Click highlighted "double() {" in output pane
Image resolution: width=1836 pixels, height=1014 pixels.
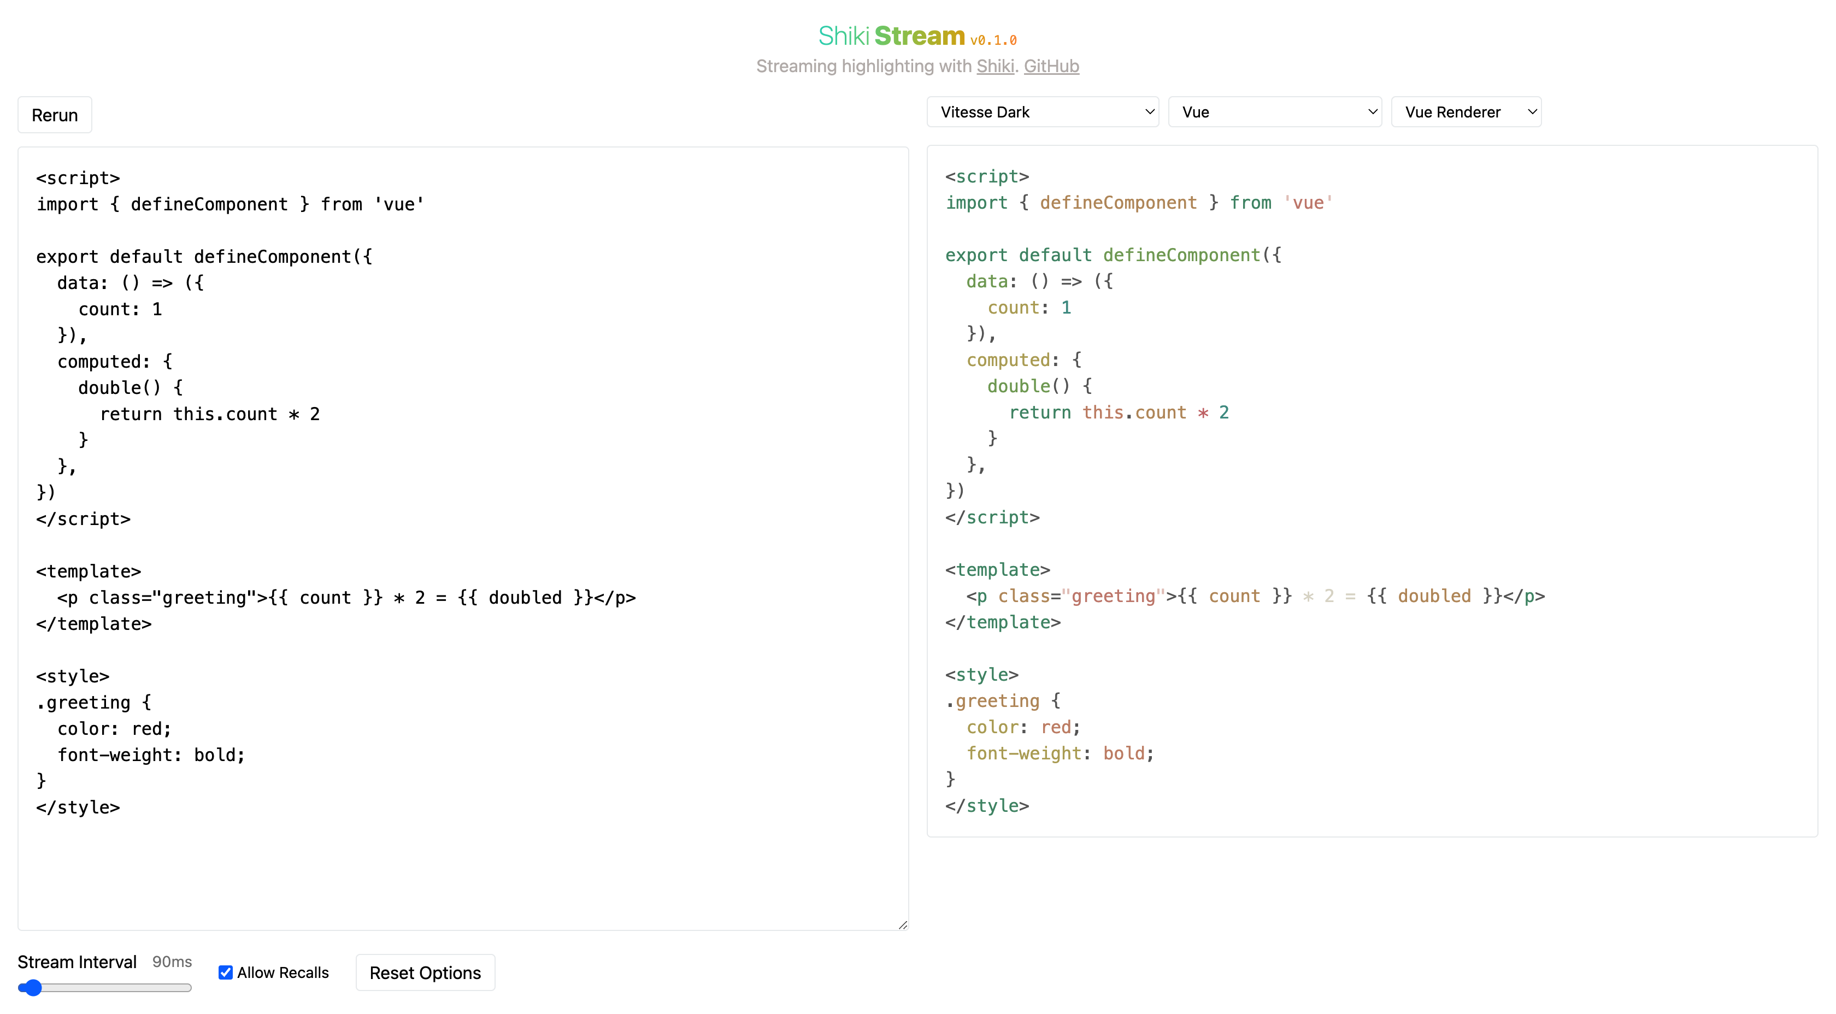pyautogui.click(x=1040, y=386)
